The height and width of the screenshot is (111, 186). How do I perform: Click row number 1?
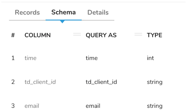[13, 58]
